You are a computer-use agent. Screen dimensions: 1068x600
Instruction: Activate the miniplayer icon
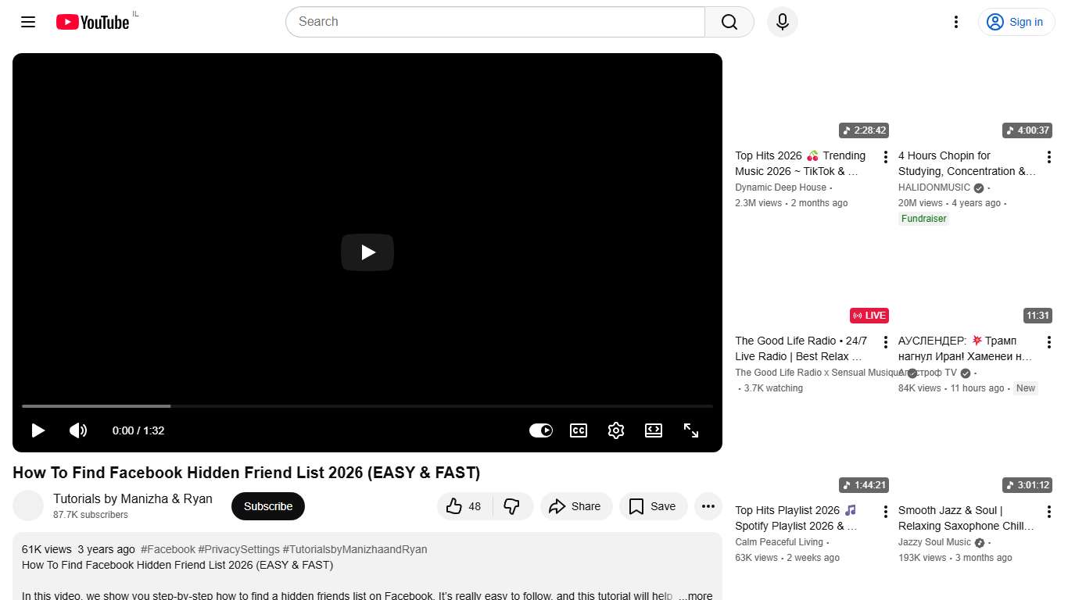tap(654, 430)
